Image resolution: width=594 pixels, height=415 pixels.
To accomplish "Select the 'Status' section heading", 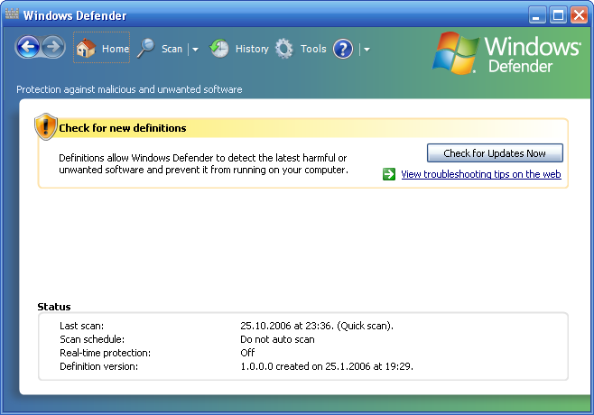I will (x=54, y=307).
